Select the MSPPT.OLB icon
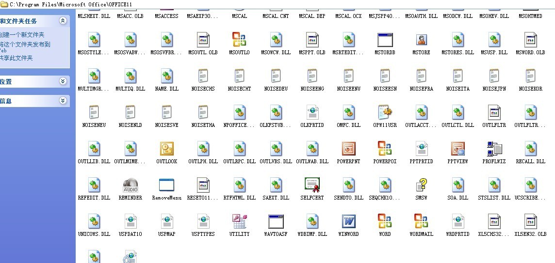This screenshot has height=263, width=555. (312, 40)
